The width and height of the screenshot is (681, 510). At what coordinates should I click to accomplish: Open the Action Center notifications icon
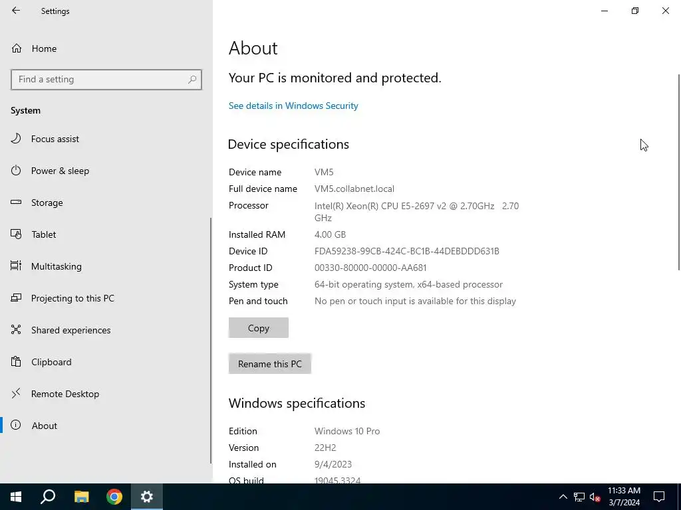click(659, 497)
